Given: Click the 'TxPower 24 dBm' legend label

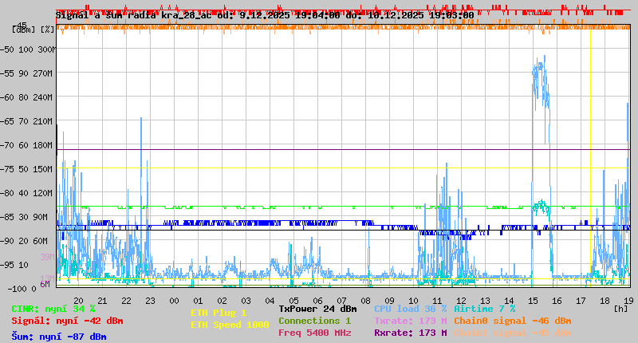Looking at the screenshot, I should pyautogui.click(x=317, y=309).
